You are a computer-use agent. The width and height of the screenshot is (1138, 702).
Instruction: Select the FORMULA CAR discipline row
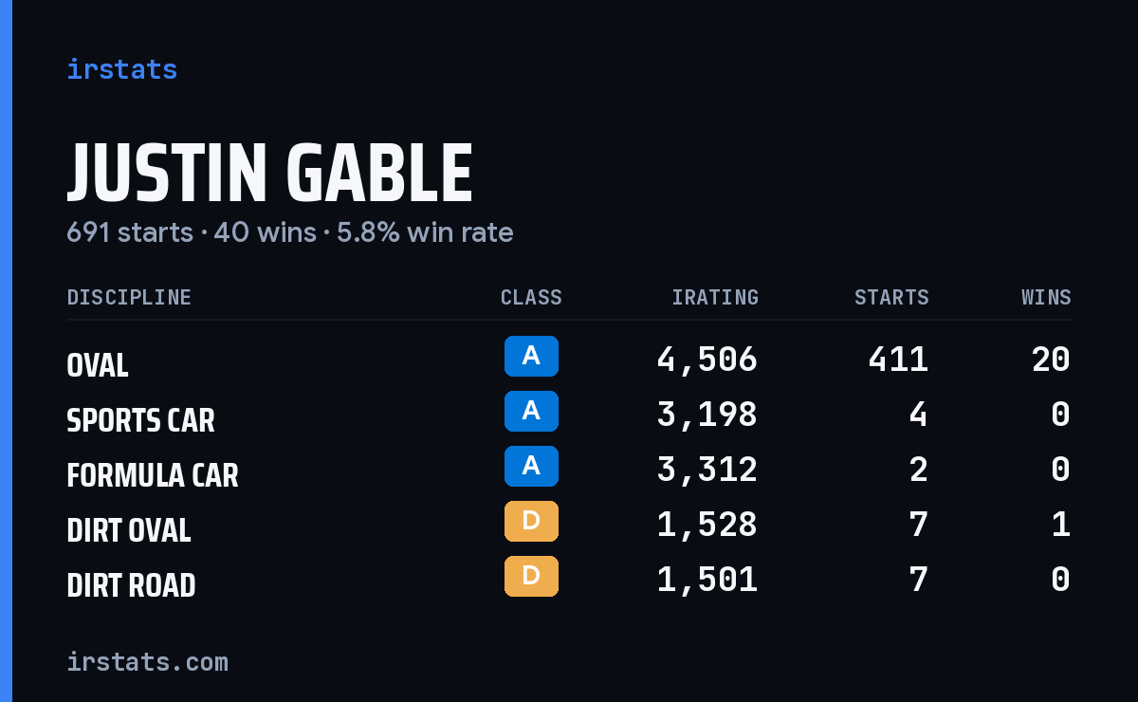(569, 471)
